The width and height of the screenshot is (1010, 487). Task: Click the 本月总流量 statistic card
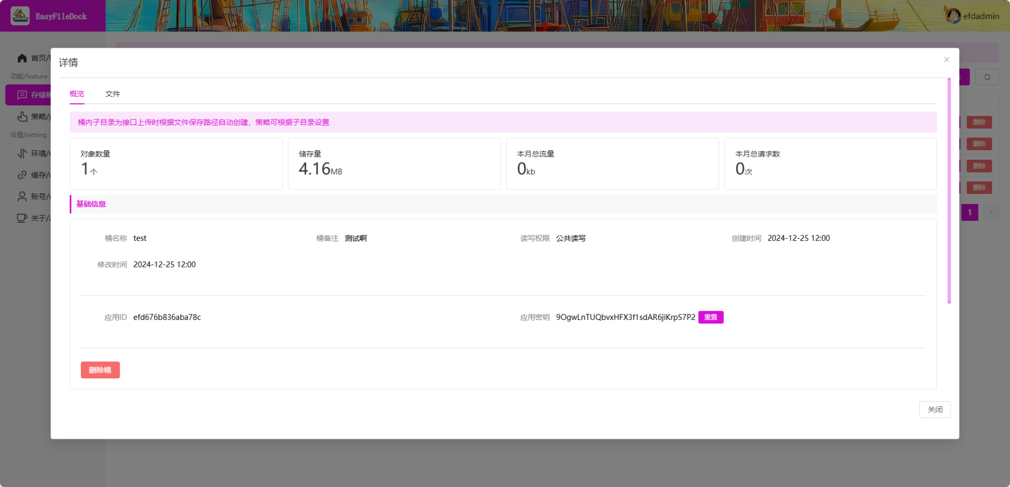click(x=612, y=164)
